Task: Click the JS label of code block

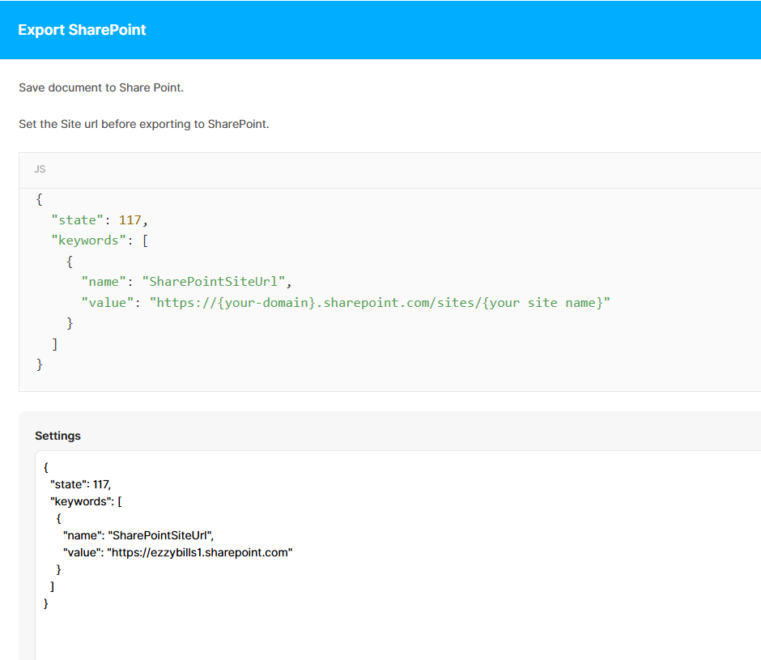Action: (x=40, y=169)
